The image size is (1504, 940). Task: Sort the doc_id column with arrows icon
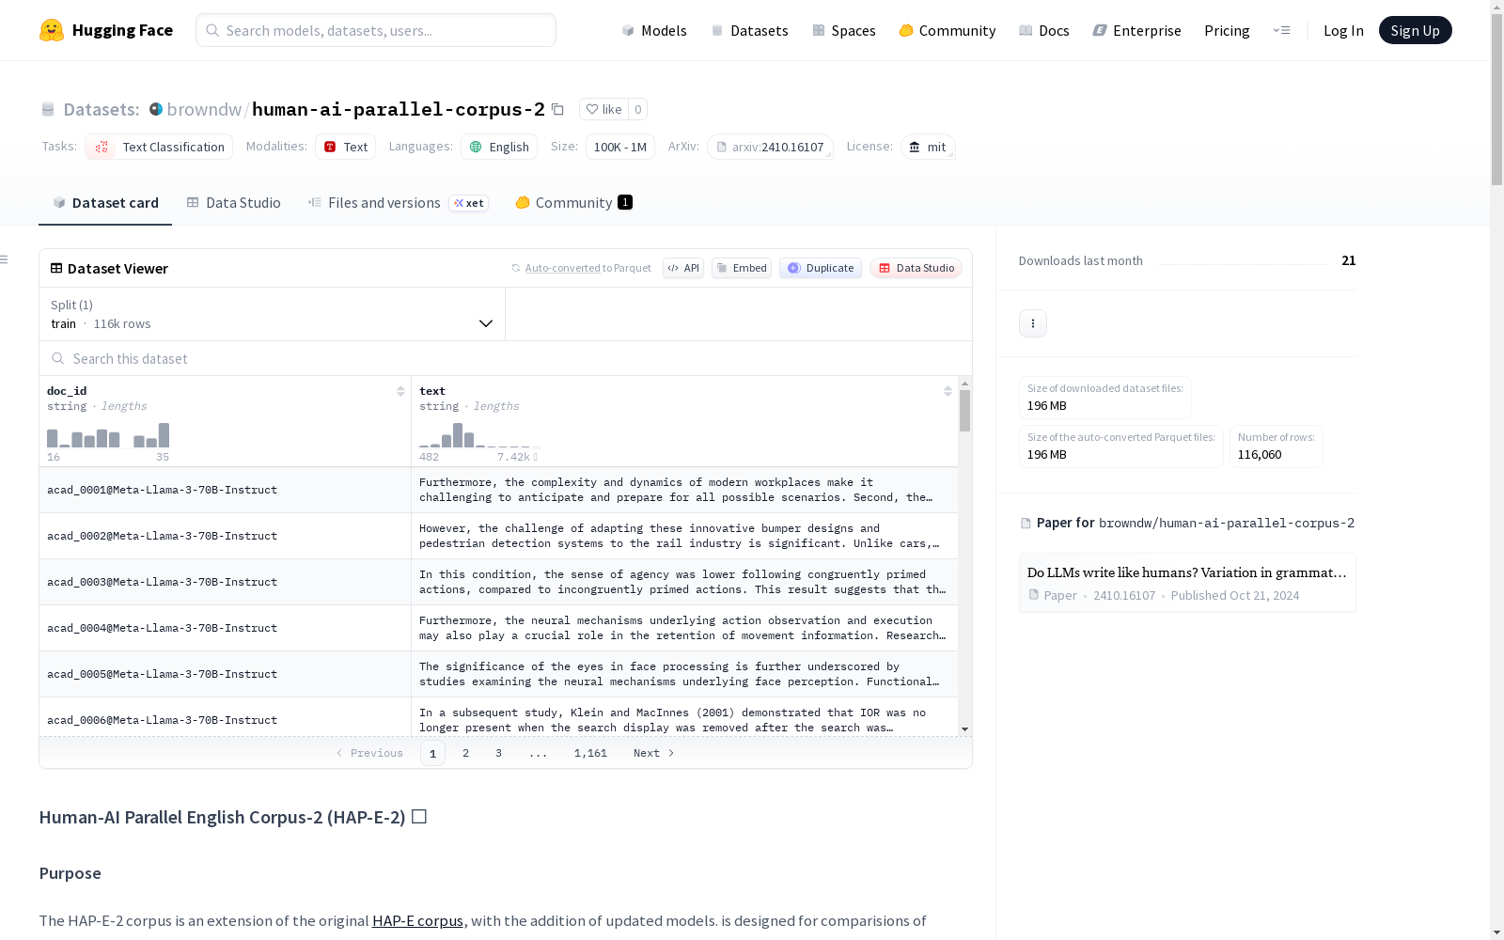pos(400,391)
